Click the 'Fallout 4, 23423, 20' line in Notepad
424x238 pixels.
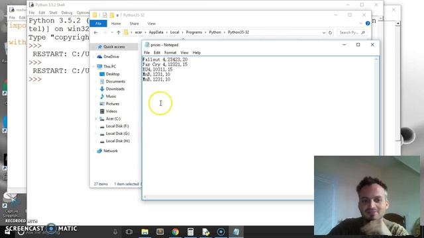coord(165,59)
